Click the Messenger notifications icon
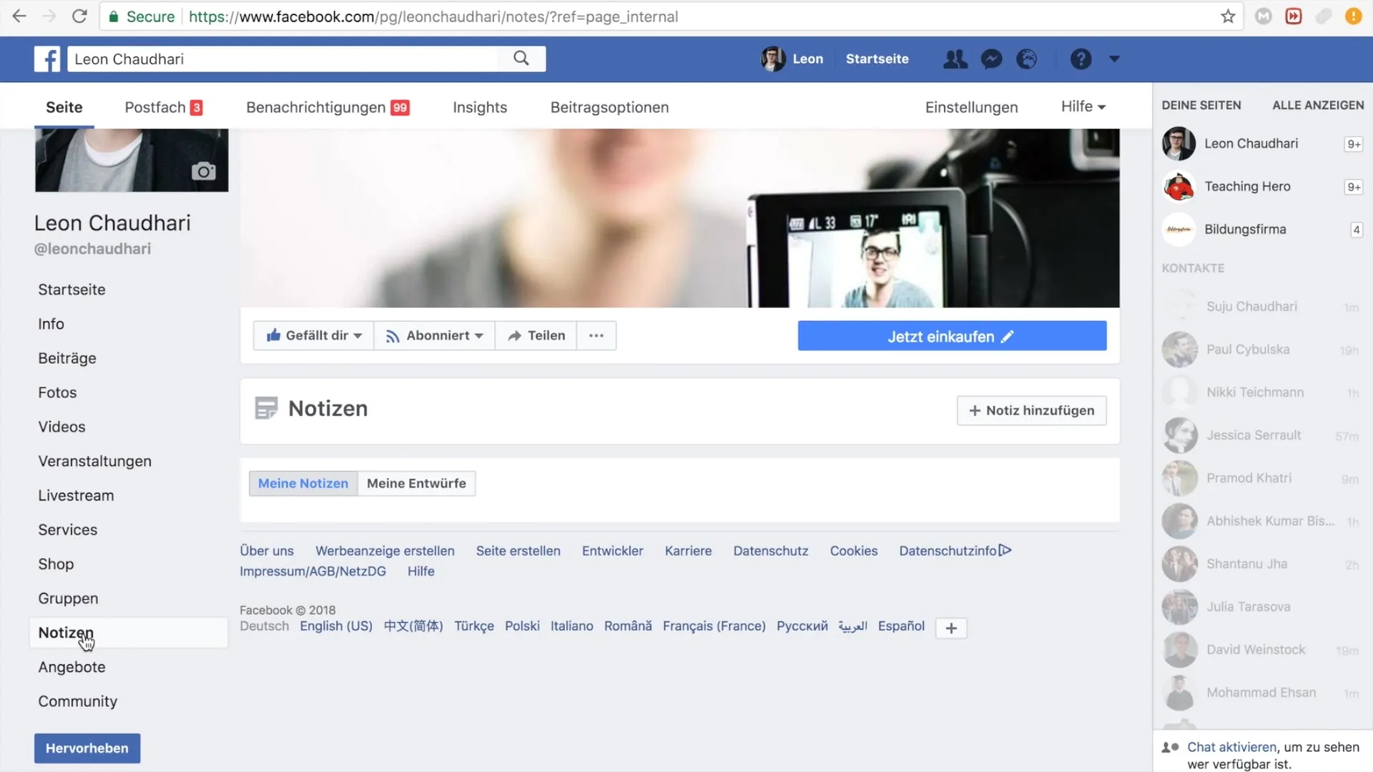The height and width of the screenshot is (772, 1373). 991,59
